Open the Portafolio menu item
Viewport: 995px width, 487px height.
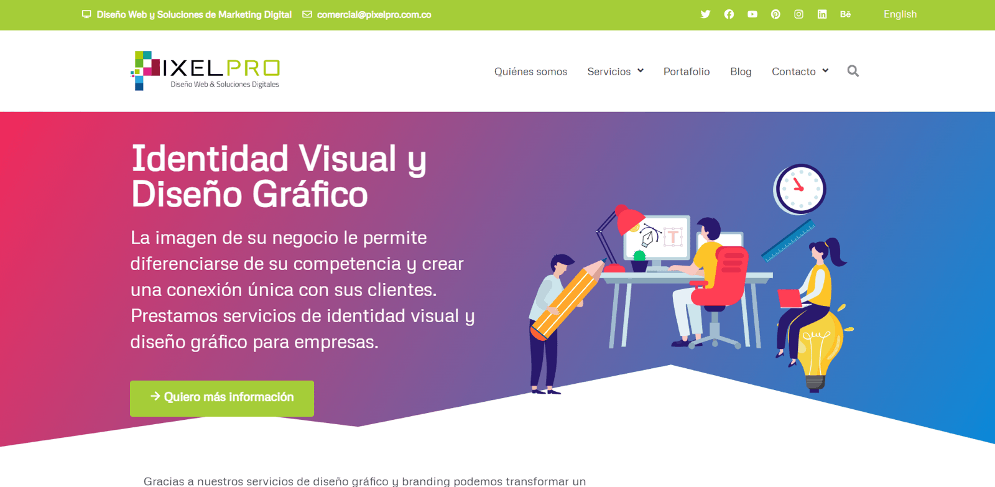point(687,72)
